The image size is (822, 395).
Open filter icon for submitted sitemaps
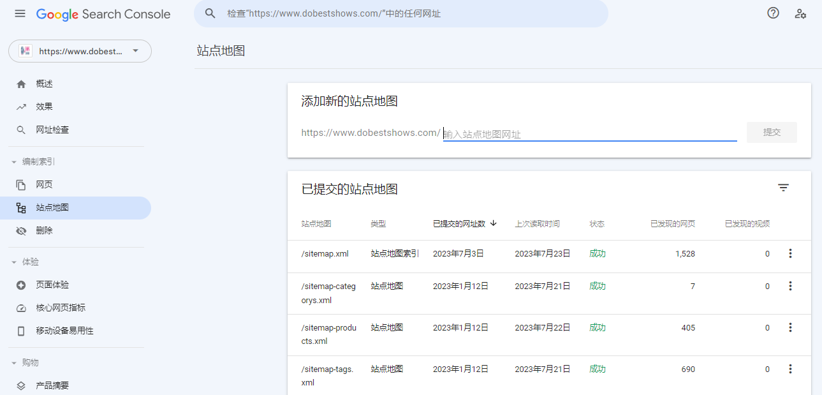tap(783, 188)
